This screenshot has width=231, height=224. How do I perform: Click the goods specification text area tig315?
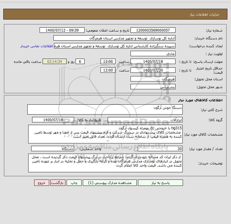(x=105, y=134)
